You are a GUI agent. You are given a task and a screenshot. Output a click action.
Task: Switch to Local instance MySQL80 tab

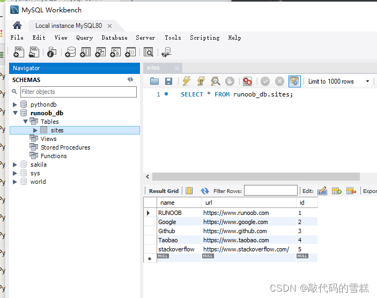click(x=69, y=26)
